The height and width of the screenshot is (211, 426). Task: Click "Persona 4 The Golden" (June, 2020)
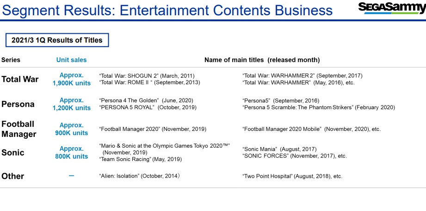146,100
